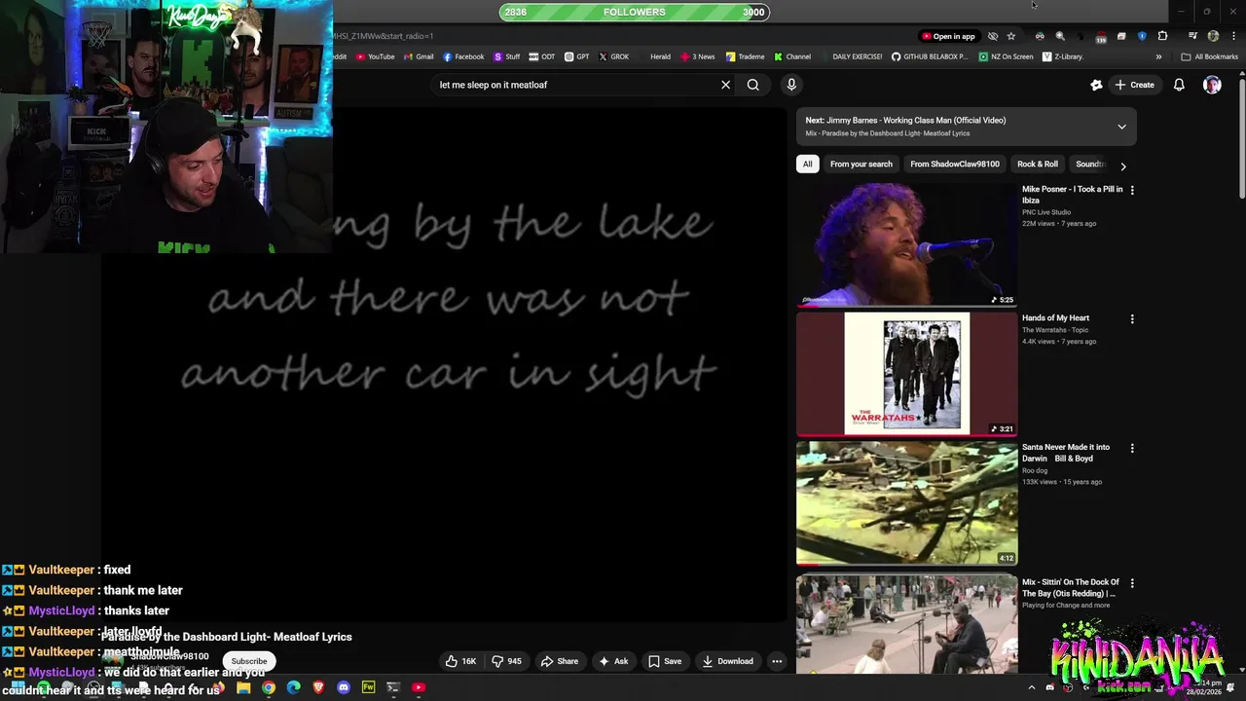Select From ShadowClaw98100 chip
Screen dimensions: 1246x701
pos(954,165)
